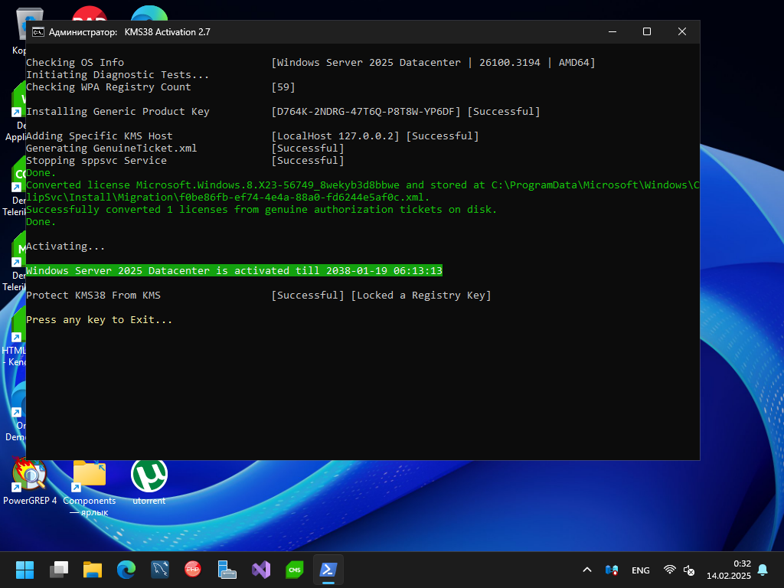This screenshot has height=588, width=784.
Task: Open the Windows Start menu
Action: click(x=24, y=570)
